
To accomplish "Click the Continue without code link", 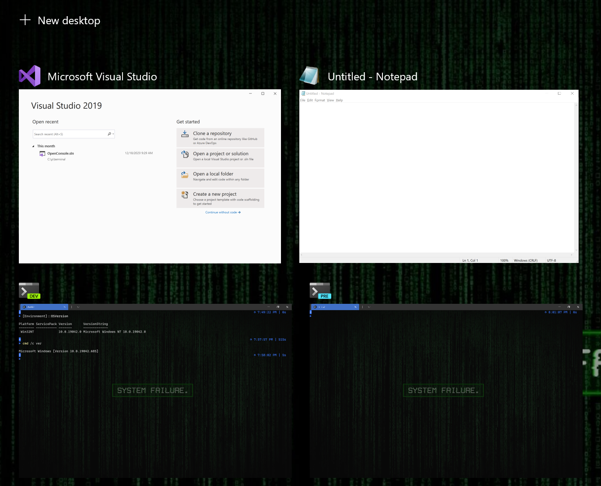I will point(223,212).
